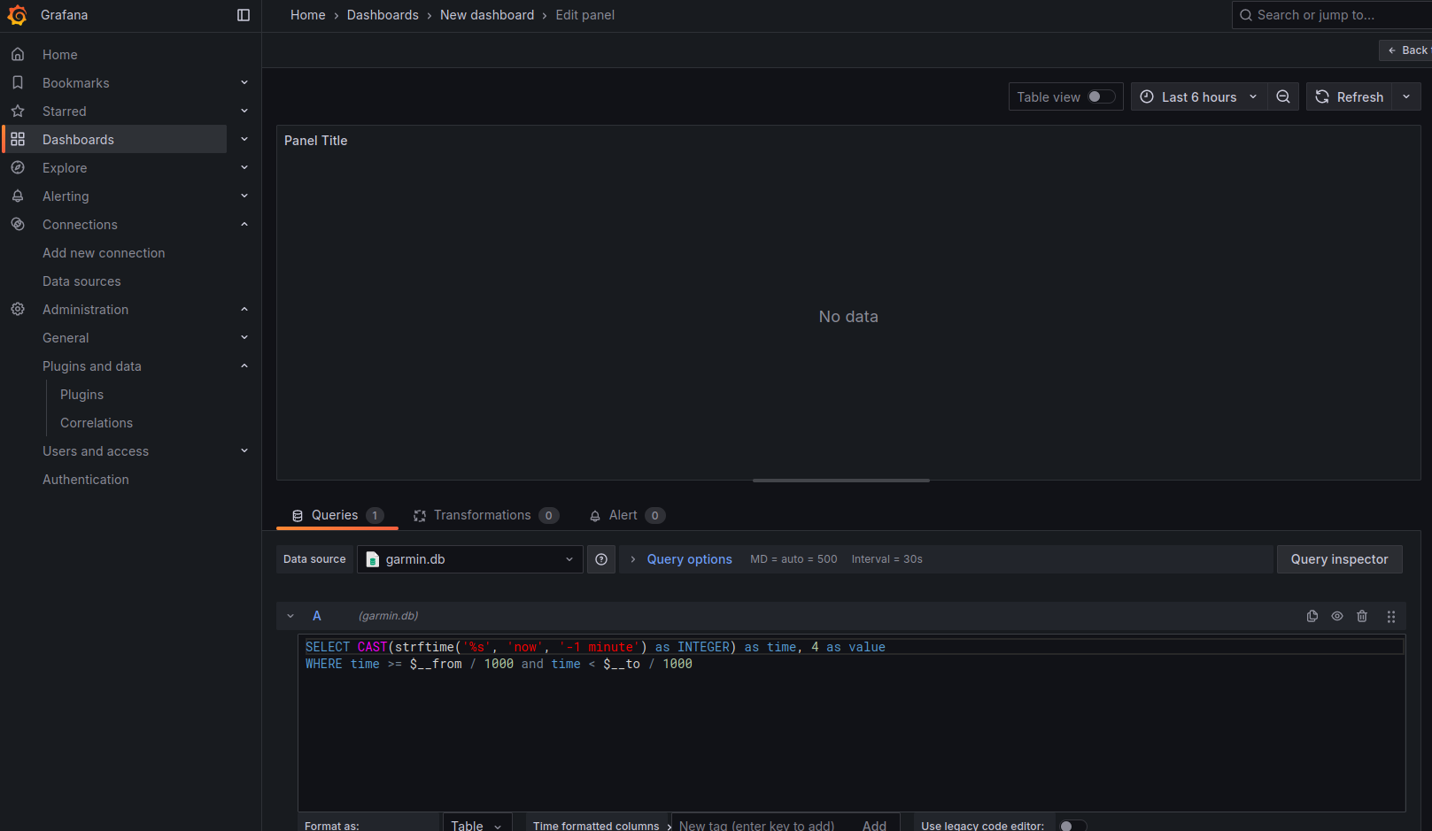Go to Home breadcrumb link

pyautogui.click(x=308, y=15)
